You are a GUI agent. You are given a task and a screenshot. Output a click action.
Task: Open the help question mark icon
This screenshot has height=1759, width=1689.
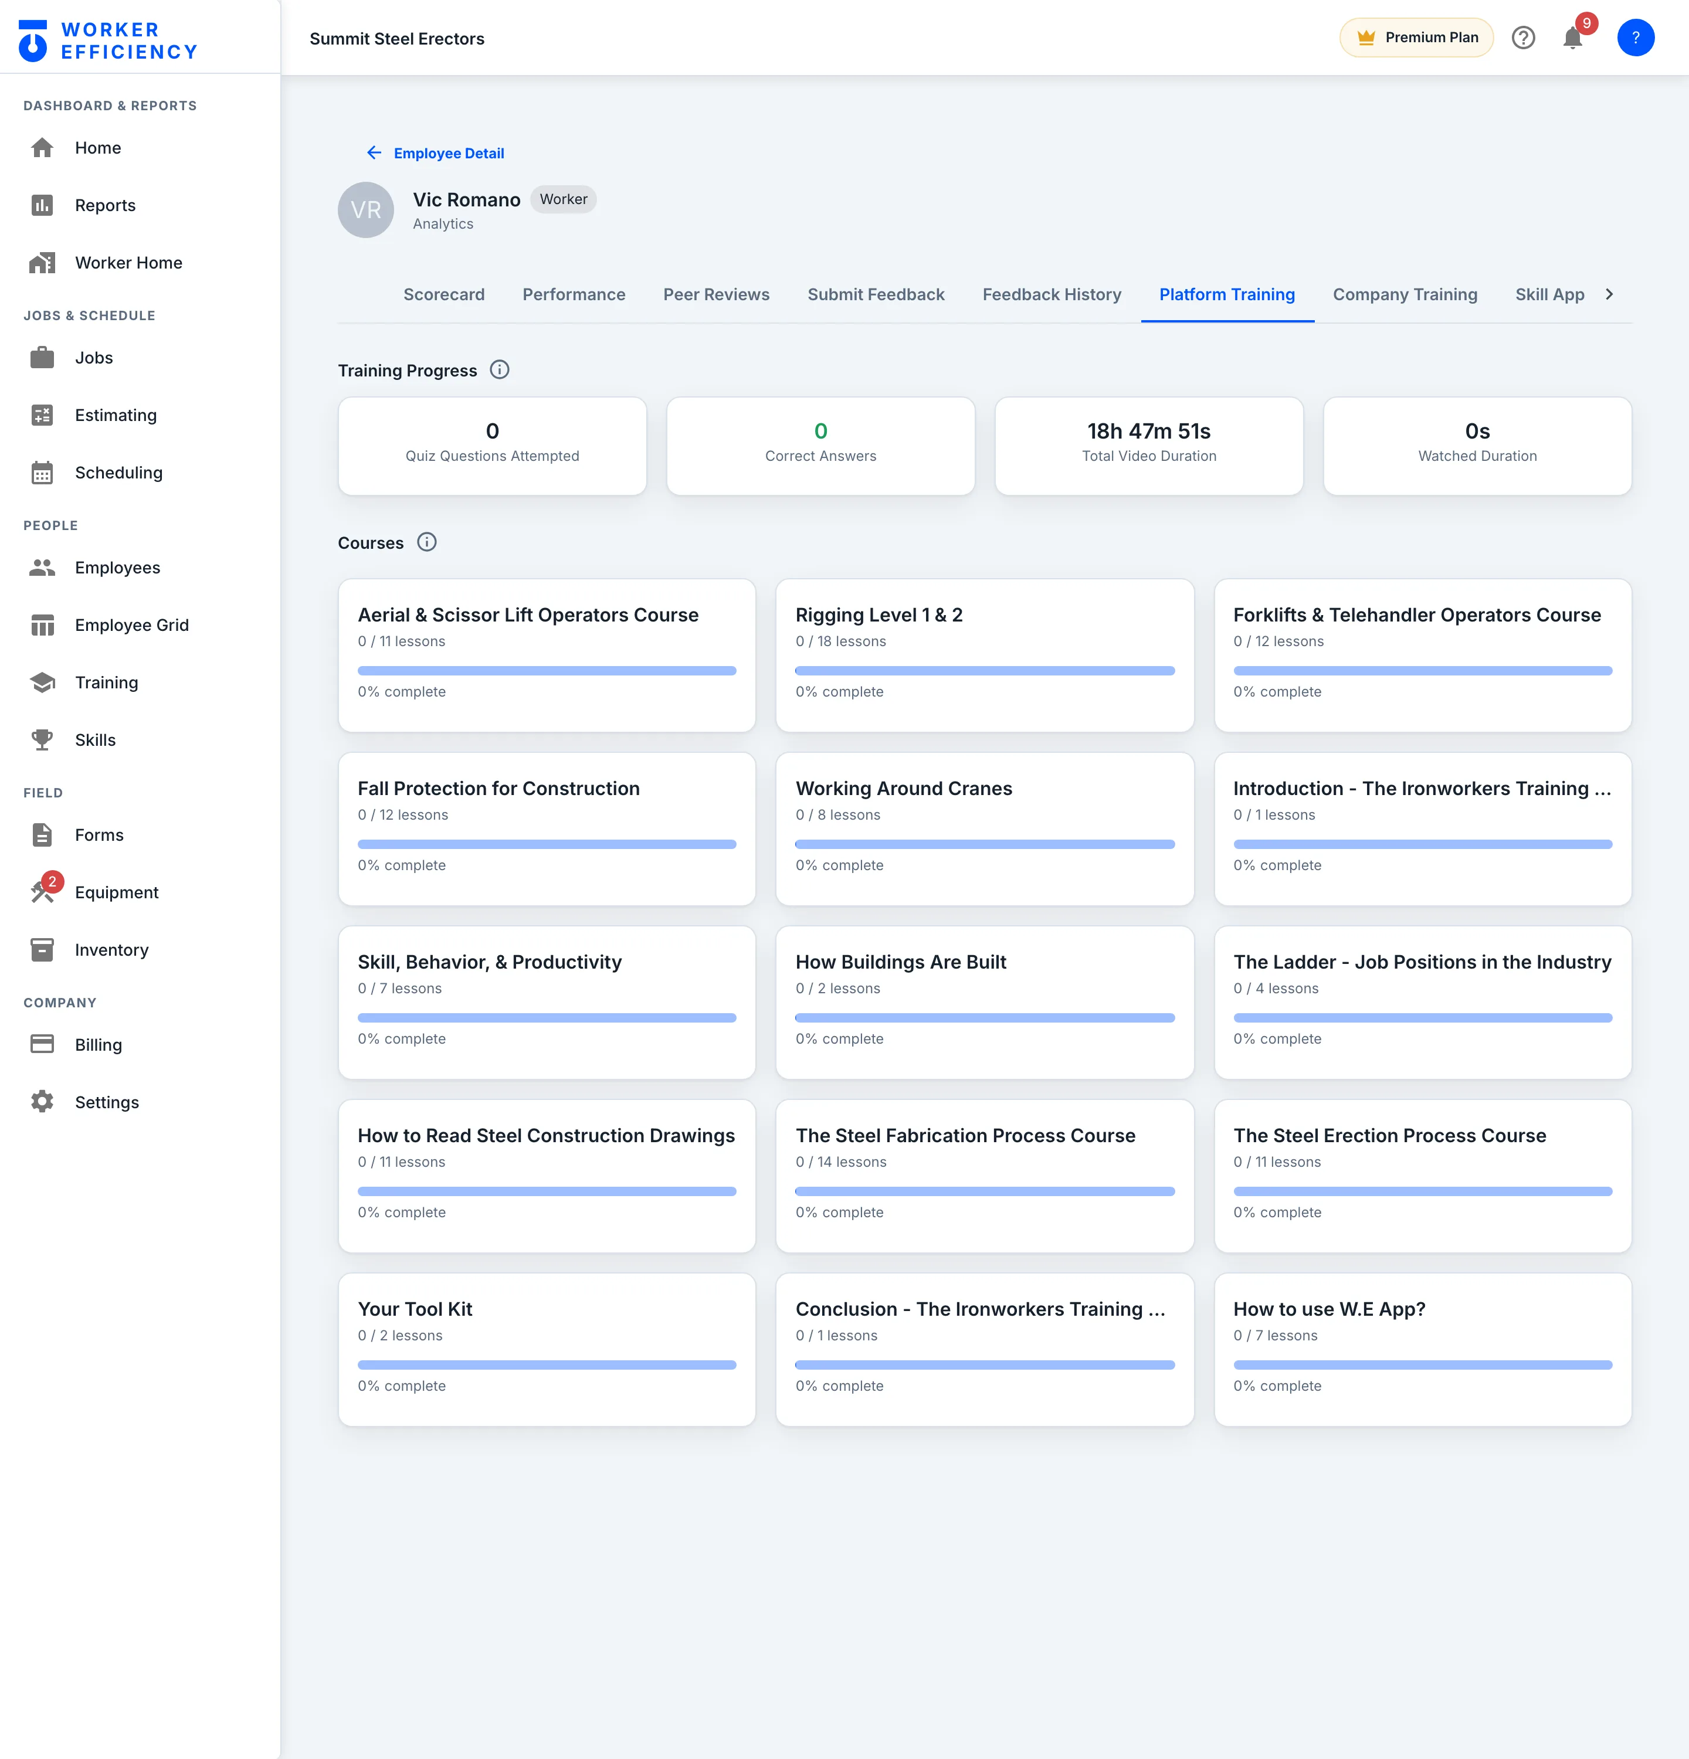coord(1524,38)
